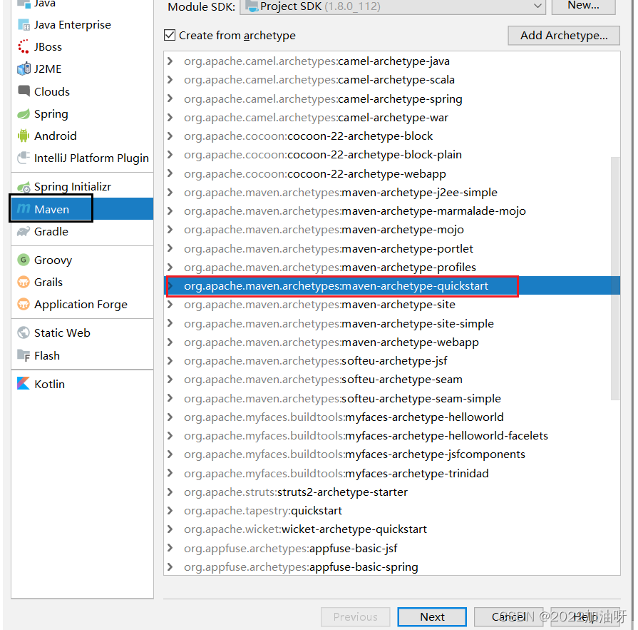Expand cocoon-22-archetype-webapp entry
The image size is (638, 630).
(170, 174)
